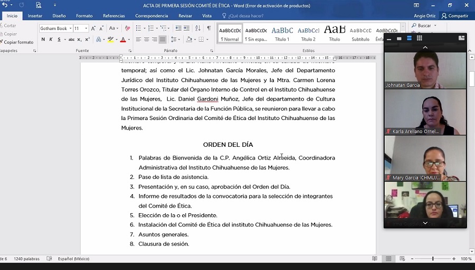
Task: Apply the red font color
Action: (x=123, y=39)
